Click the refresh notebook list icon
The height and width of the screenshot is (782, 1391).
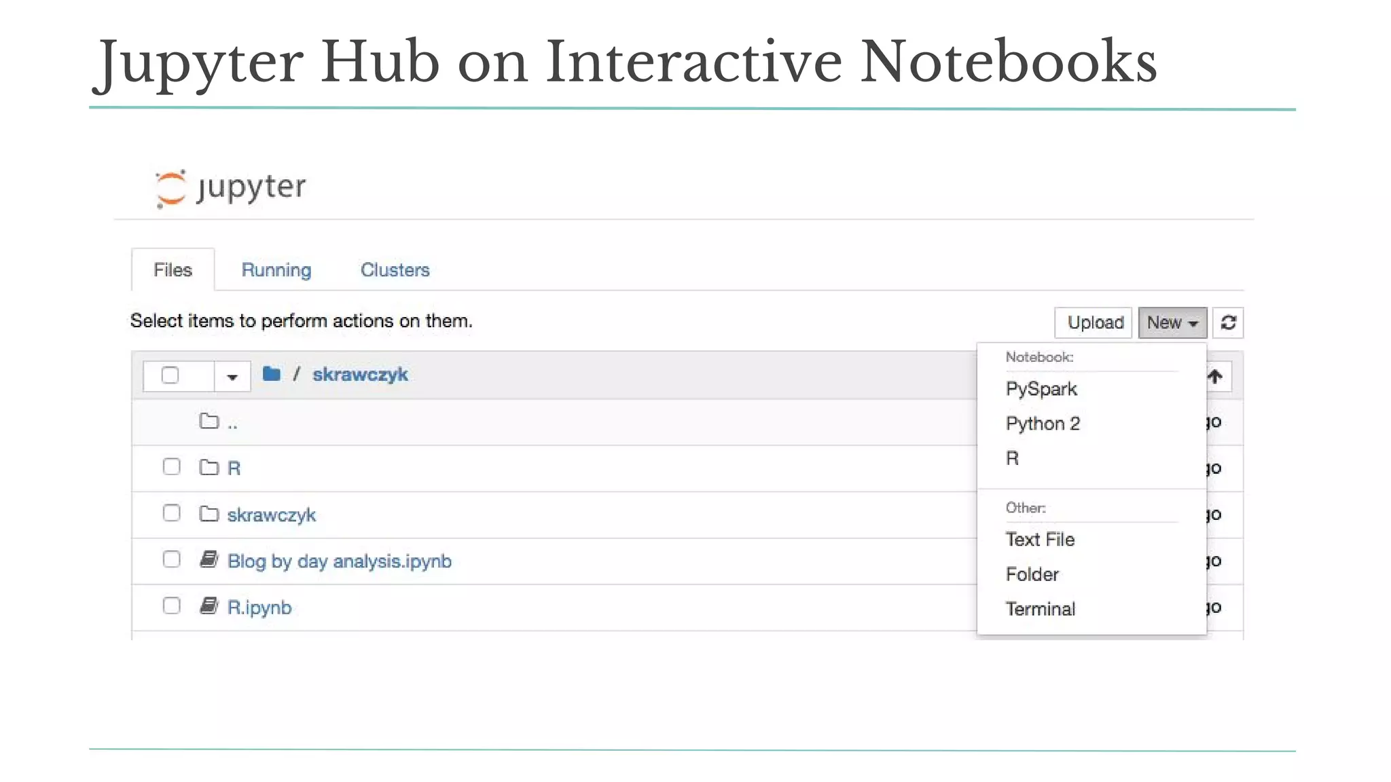(x=1228, y=322)
